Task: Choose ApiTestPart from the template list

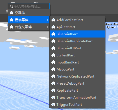Action: coord(77,27)
